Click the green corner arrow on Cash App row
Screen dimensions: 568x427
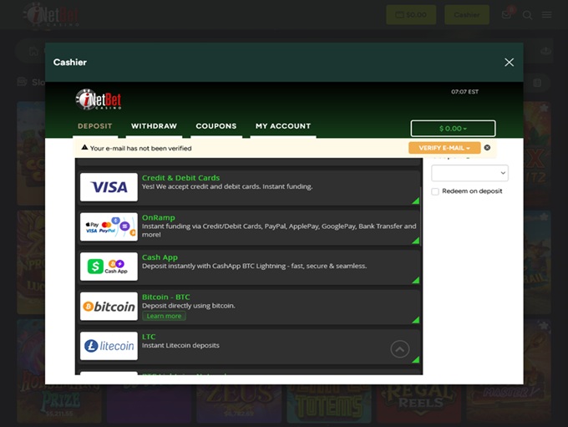(x=416, y=280)
